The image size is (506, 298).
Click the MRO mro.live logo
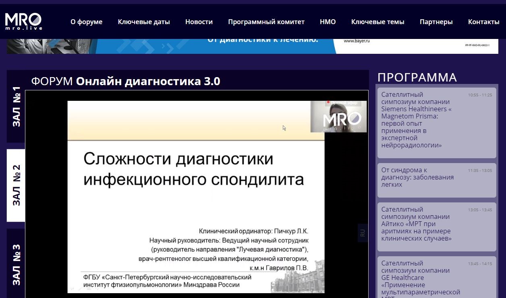point(23,22)
